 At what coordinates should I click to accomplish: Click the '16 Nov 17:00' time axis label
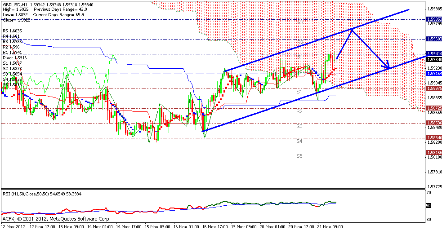(x=215, y=226)
